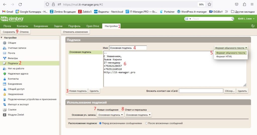This screenshot has height=135, width=257.
Task: Show more bookmarks chevron
Action: pos(226,12)
